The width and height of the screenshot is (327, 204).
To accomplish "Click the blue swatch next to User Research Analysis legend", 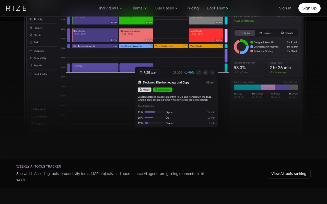I will click(252, 47).
